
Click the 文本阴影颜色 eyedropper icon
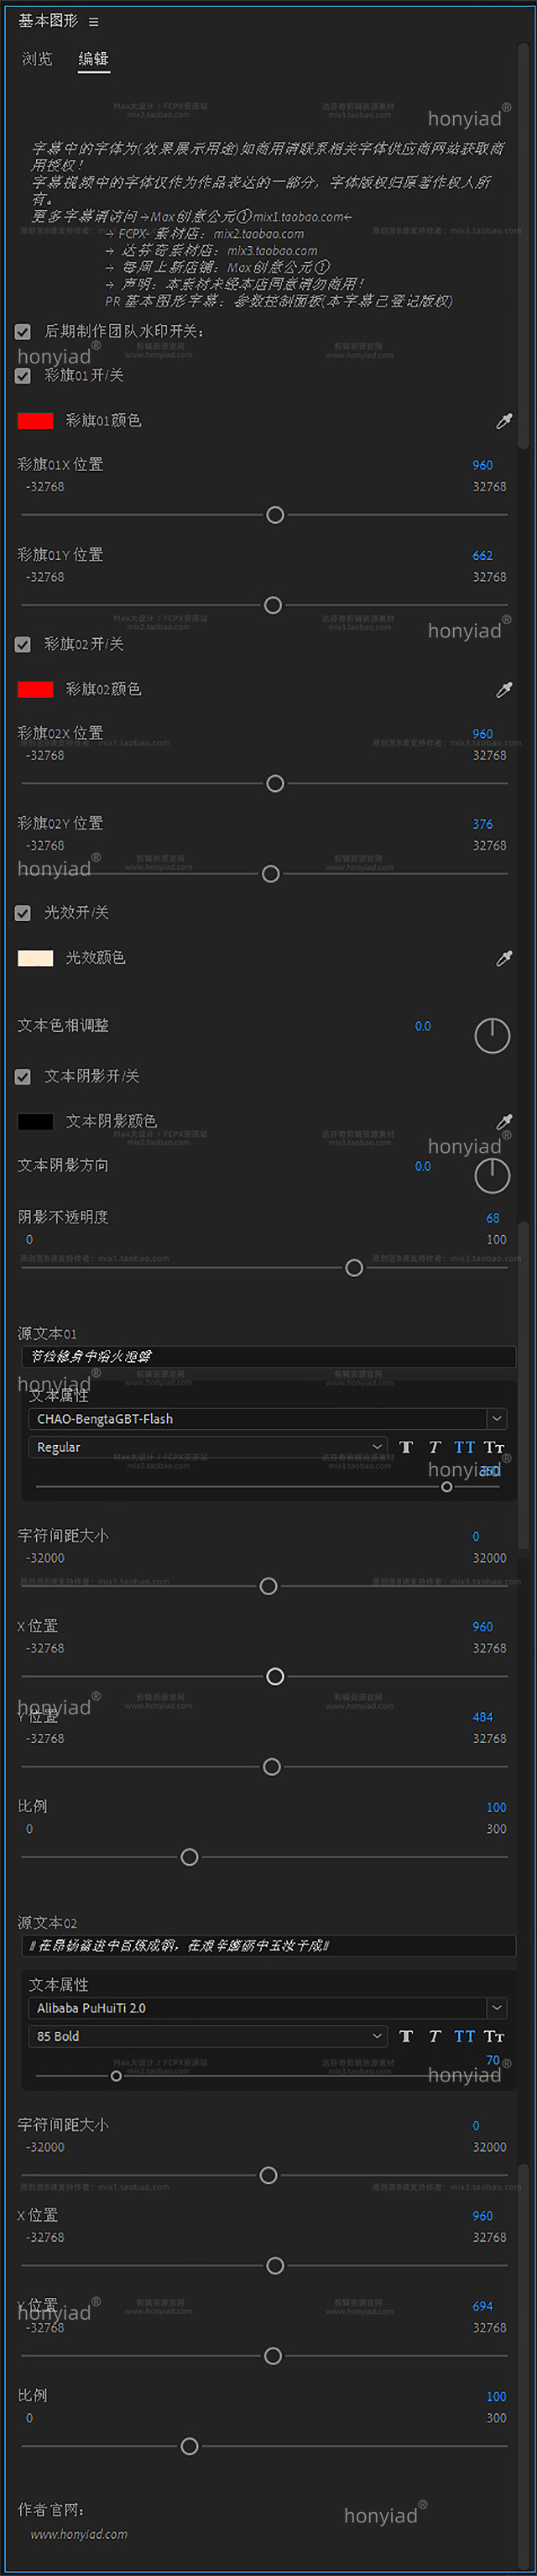(504, 1121)
